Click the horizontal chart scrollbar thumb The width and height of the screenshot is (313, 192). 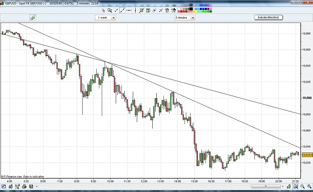pos(266,186)
